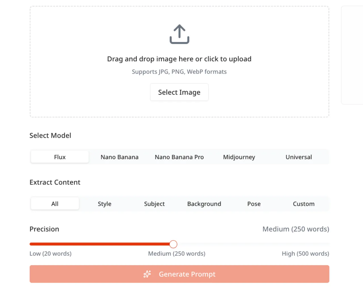Click the Precision slider handle

point(173,244)
